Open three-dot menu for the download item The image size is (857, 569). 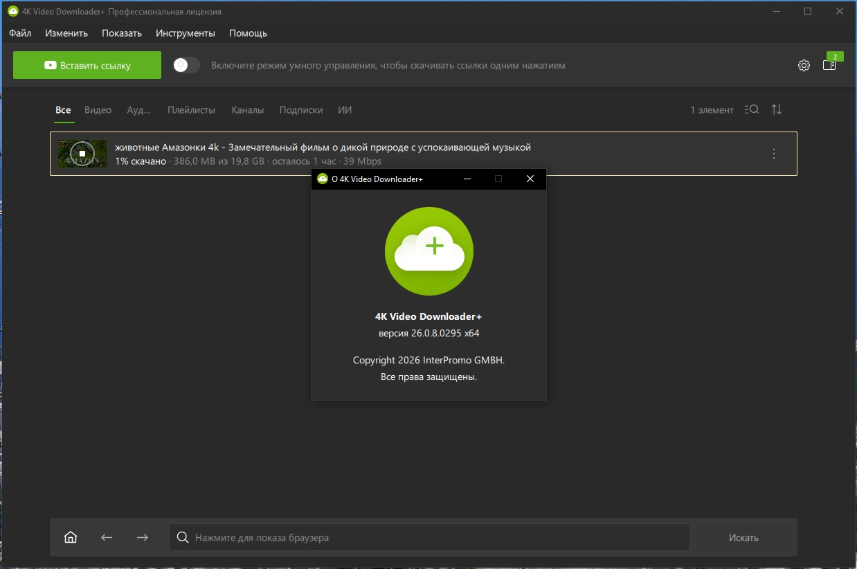click(x=774, y=154)
